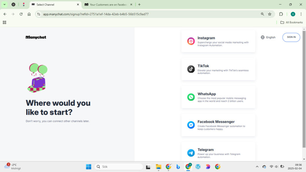Click the address bar URL
Viewport: 306px width, 172px height.
[96, 14]
